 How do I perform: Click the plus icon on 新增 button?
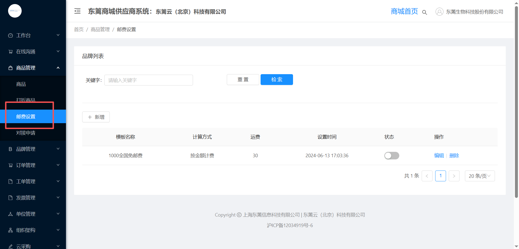[x=90, y=117]
